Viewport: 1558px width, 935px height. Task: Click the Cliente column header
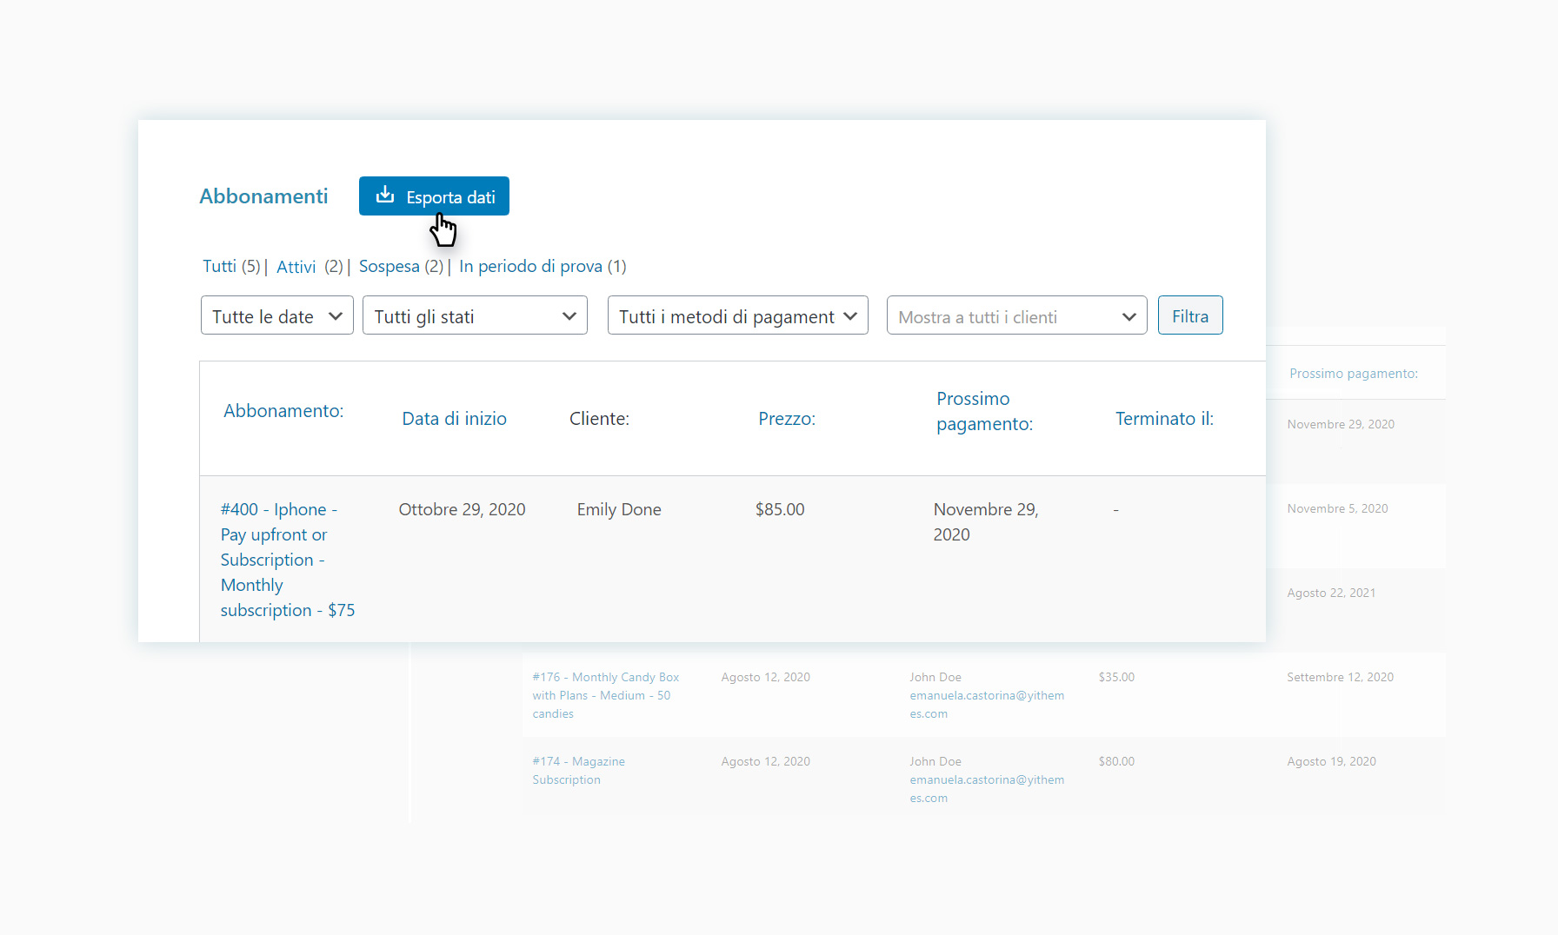[x=599, y=419]
